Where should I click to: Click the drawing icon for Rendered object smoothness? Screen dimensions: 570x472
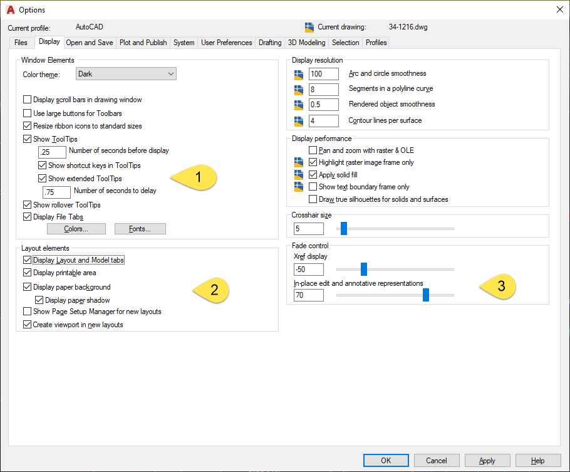(298, 105)
